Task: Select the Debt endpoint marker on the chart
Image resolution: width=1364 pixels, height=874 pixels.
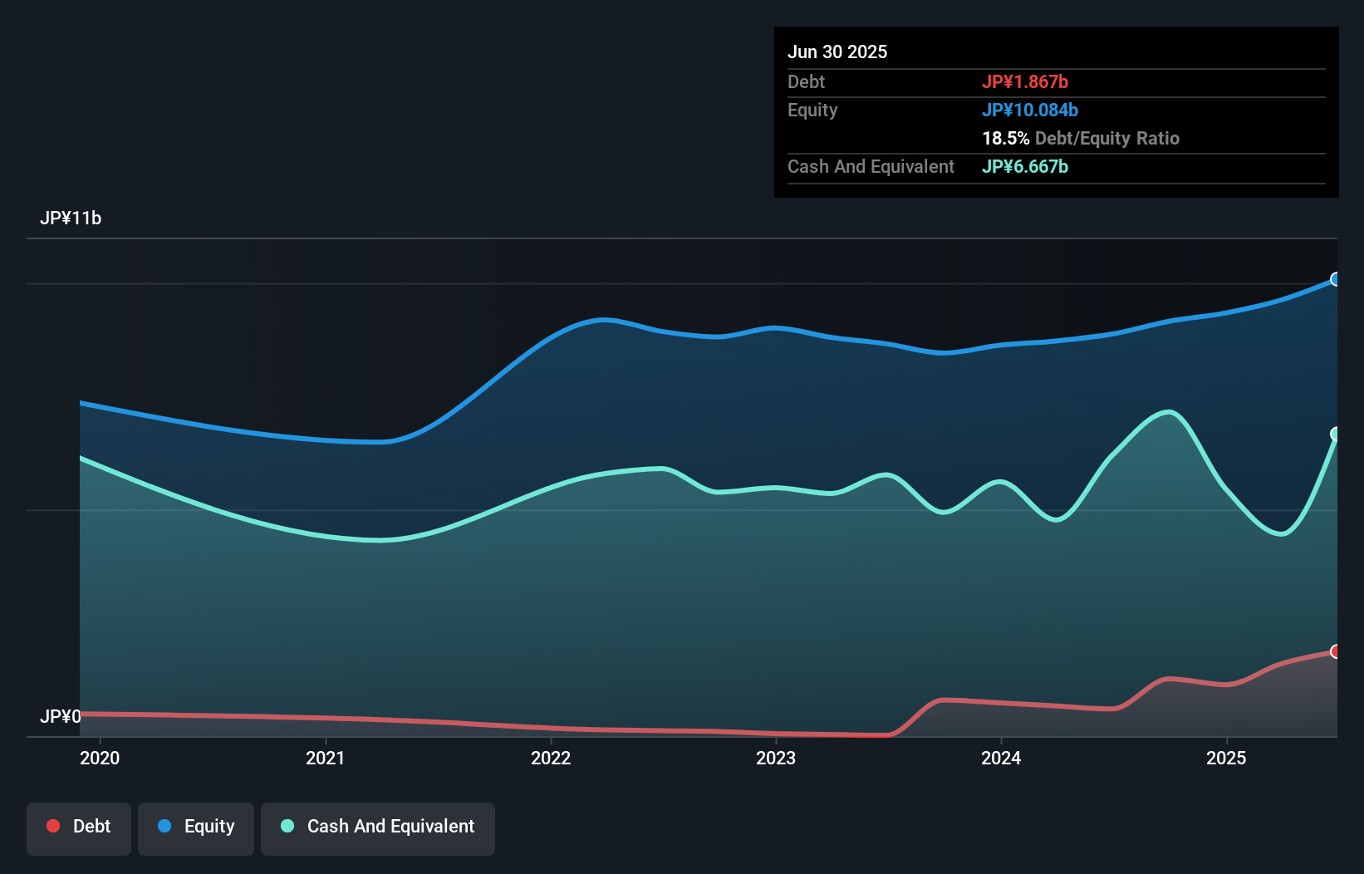Action: point(1336,651)
